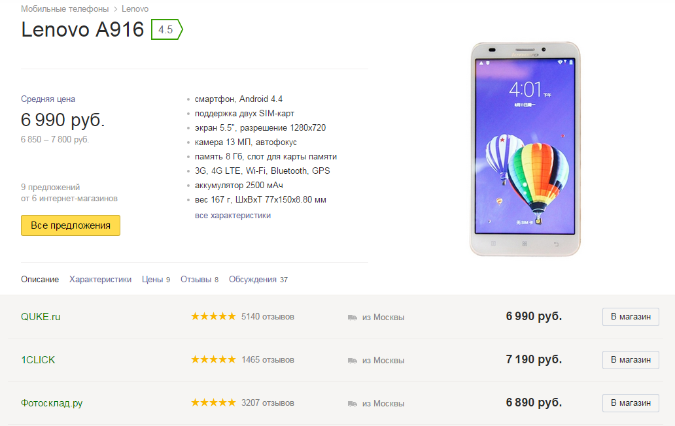Click delivery truck icon in QUKE.ru row
The height and width of the screenshot is (426, 675).
pyautogui.click(x=353, y=318)
